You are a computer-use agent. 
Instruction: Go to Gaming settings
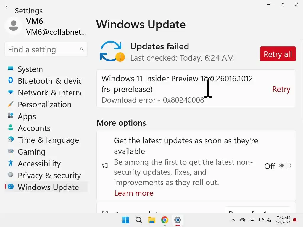(x=46, y=152)
